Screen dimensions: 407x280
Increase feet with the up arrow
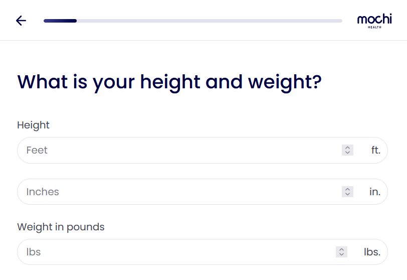(347, 148)
